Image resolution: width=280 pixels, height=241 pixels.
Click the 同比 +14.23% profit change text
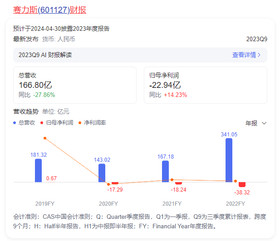coord(168,95)
